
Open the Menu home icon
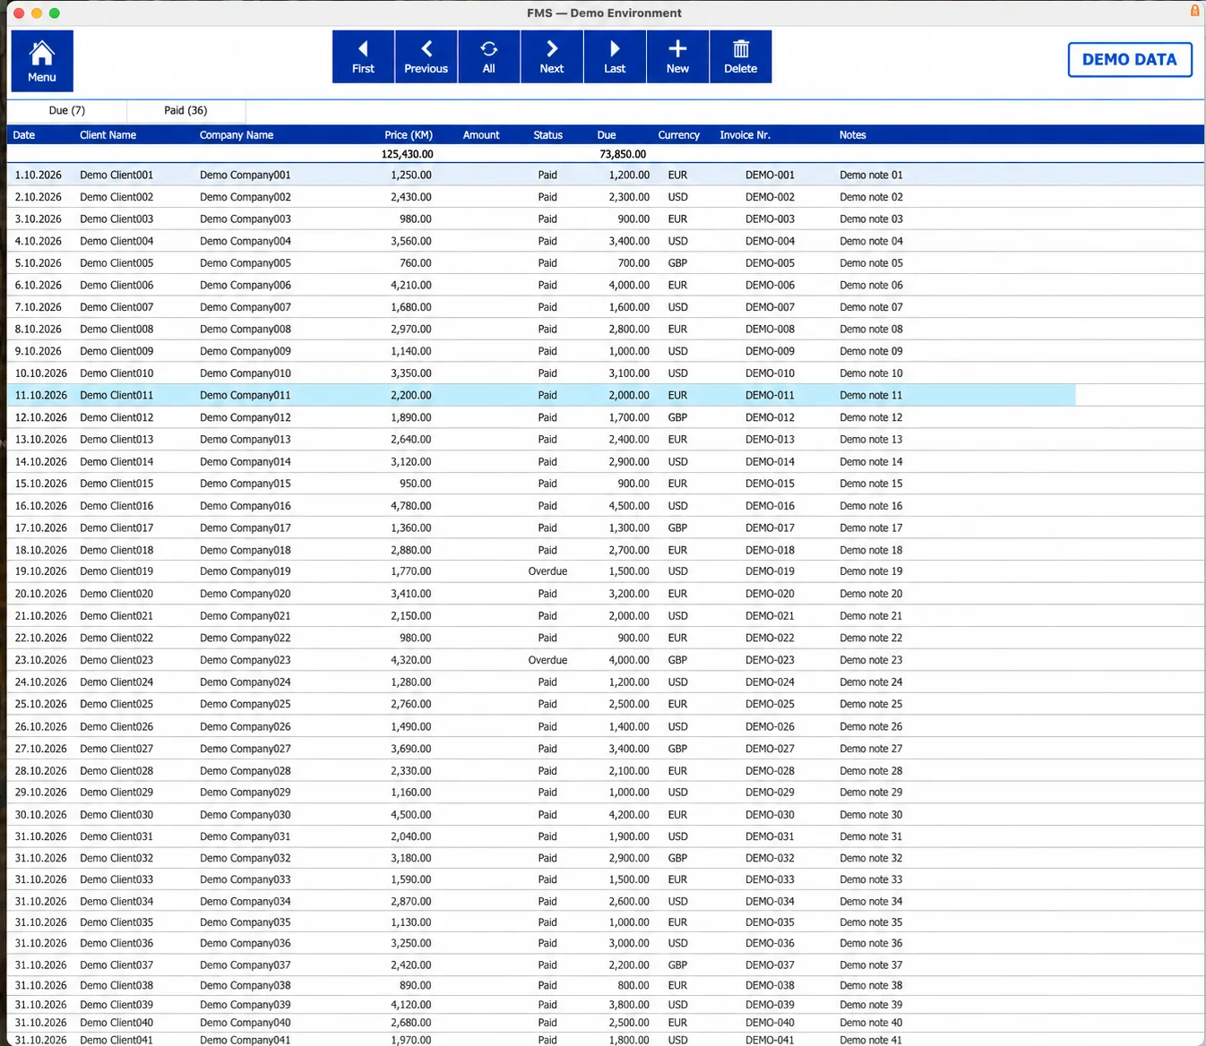coord(42,61)
